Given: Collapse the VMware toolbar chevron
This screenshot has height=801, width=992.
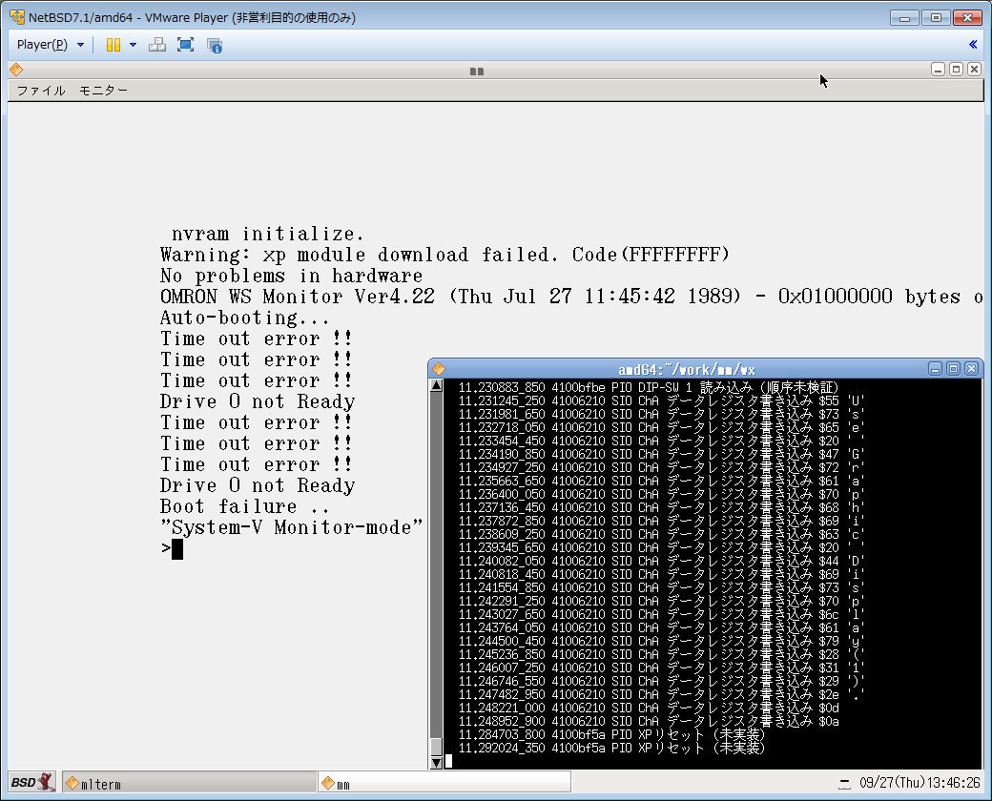Looking at the screenshot, I should point(973,44).
